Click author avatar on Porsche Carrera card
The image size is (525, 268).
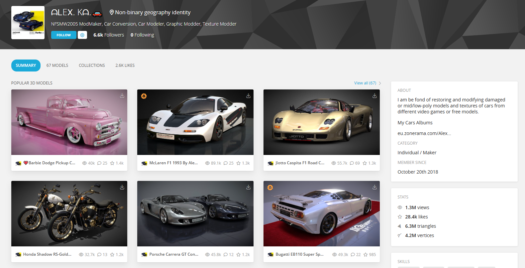click(144, 255)
